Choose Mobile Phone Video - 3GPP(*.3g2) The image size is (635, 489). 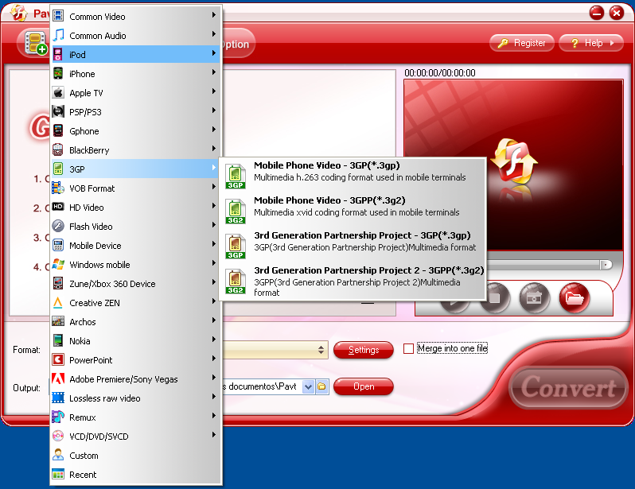pos(353,211)
